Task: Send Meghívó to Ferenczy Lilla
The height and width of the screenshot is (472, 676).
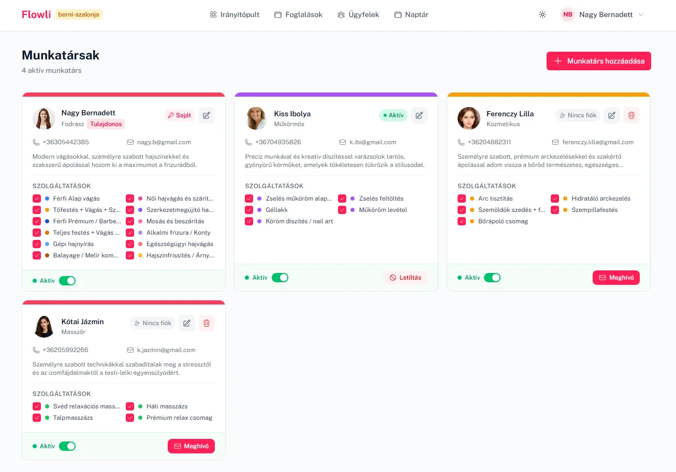Action: pos(616,278)
